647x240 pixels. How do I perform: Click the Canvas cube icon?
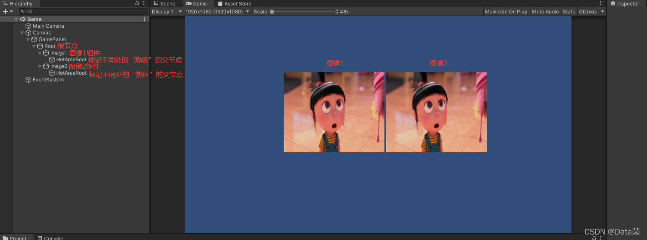click(28, 33)
